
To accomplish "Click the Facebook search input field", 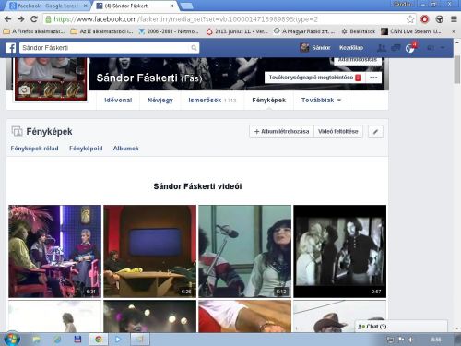I will point(105,48).
